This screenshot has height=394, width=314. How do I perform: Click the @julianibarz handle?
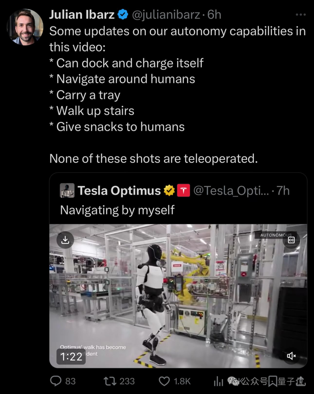165,14
